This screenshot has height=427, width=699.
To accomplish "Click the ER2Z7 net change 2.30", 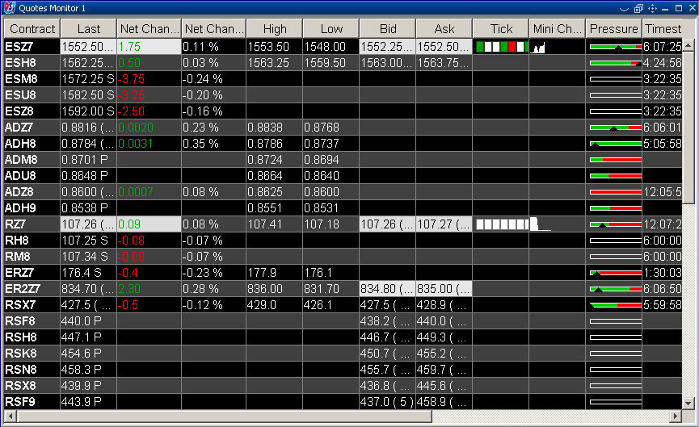I will [x=149, y=289].
